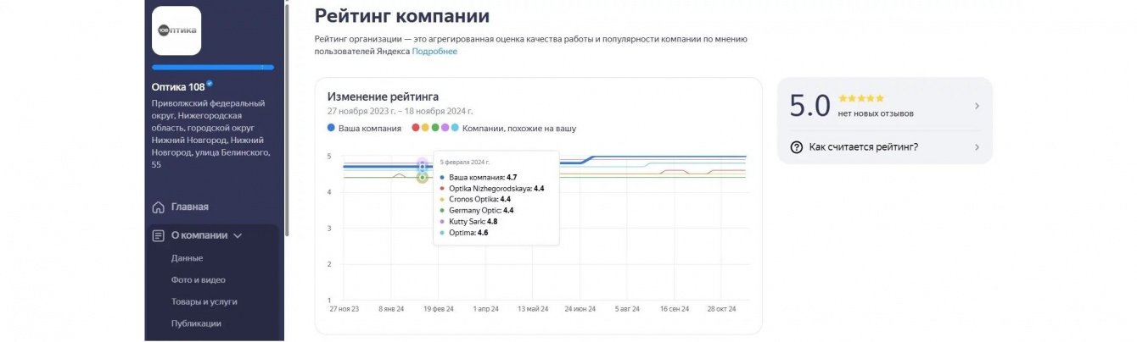Click the Оптика 108 company logo
Viewport: 1137px width, 342px height.
tap(176, 30)
